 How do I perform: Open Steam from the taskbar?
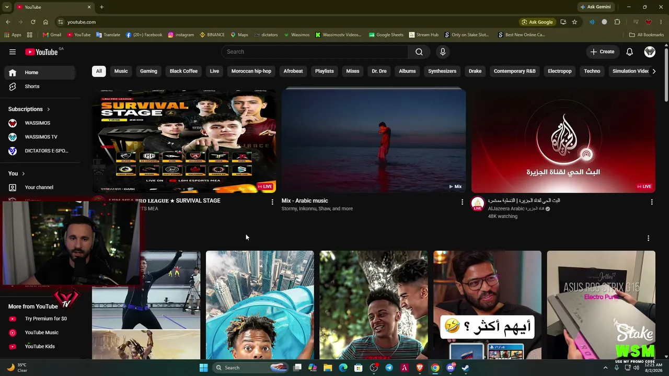465,368
